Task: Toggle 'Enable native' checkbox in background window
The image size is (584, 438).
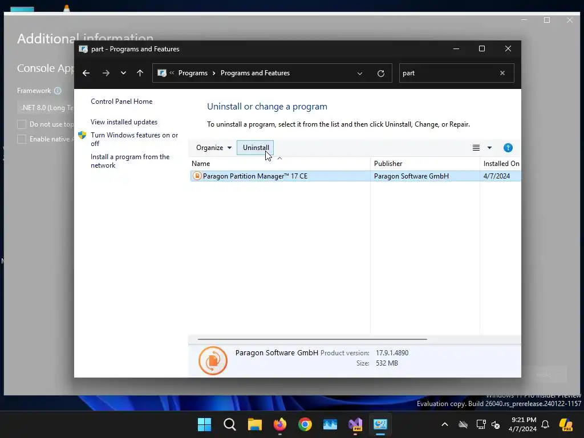Action: (x=22, y=139)
